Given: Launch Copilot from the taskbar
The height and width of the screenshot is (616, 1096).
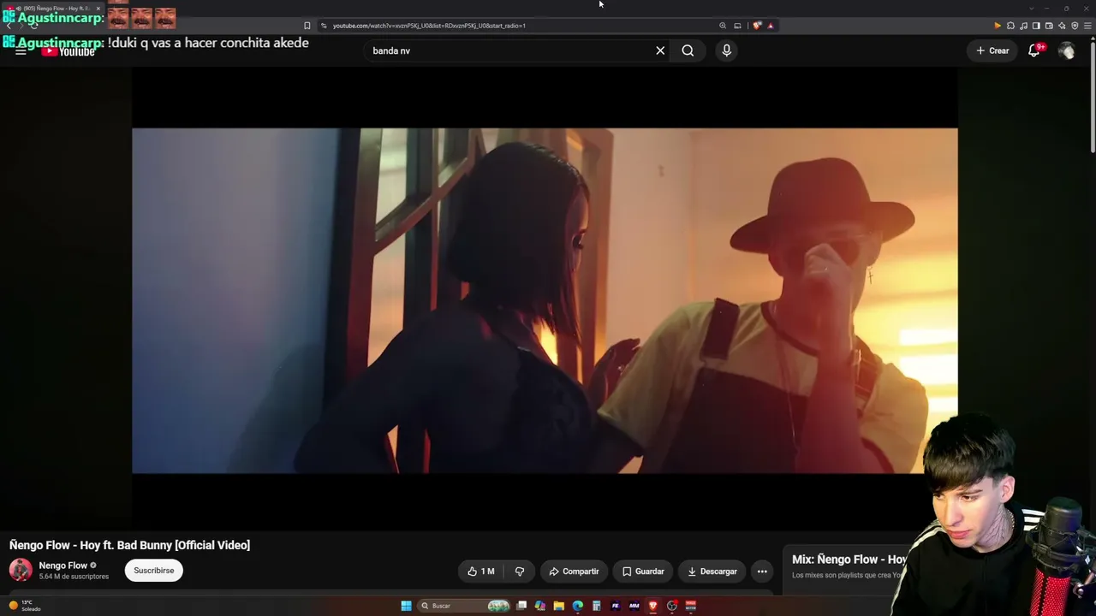Looking at the screenshot, I should coord(540,606).
